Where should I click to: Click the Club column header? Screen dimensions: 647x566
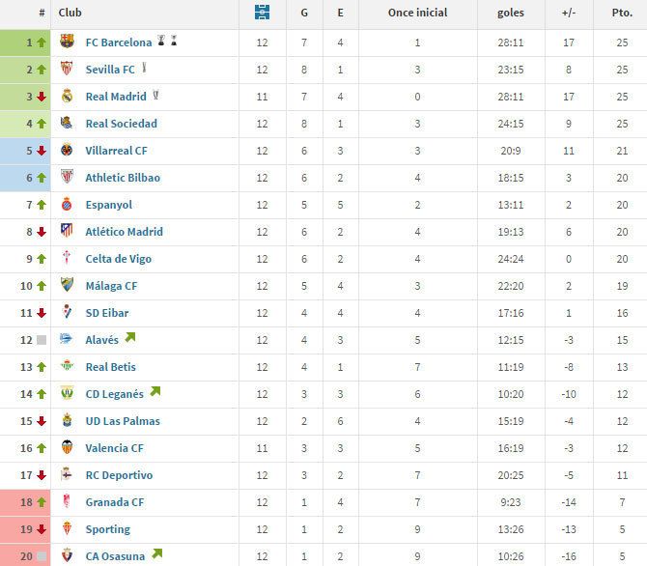(70, 14)
